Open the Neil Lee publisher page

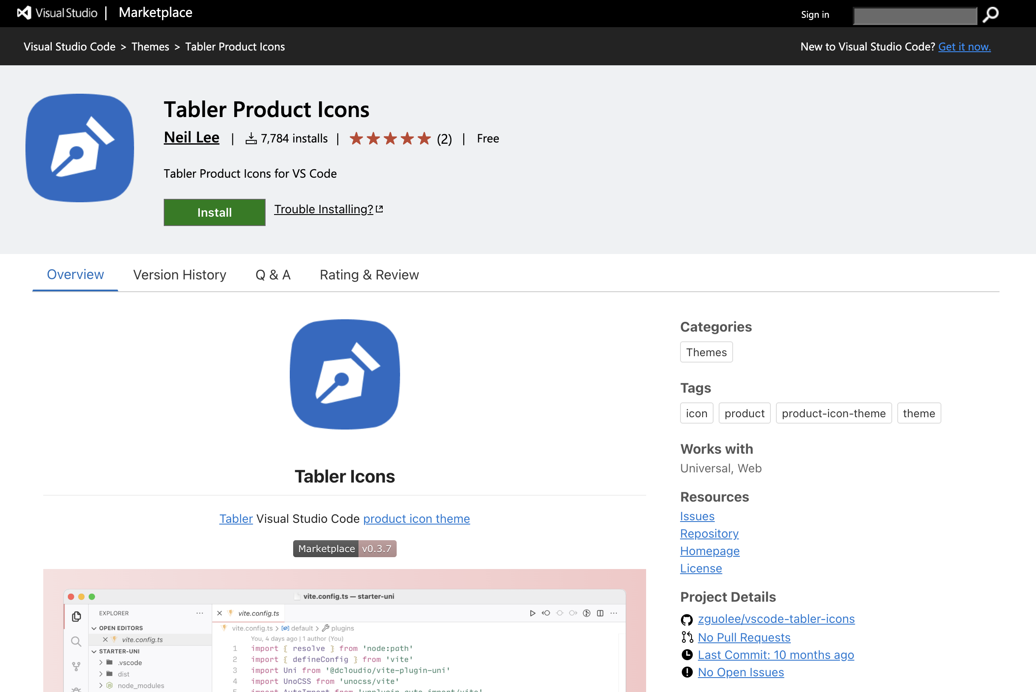click(191, 138)
